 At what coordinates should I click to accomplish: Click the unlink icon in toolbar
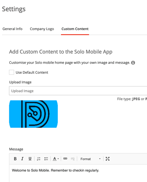click(73, 159)
